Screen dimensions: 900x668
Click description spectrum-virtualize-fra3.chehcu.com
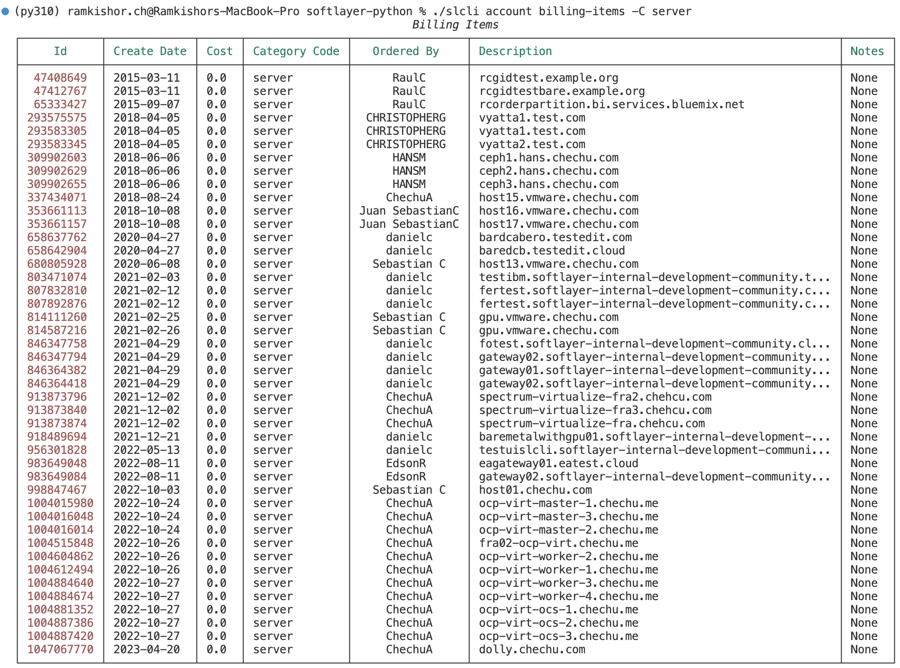595,410
